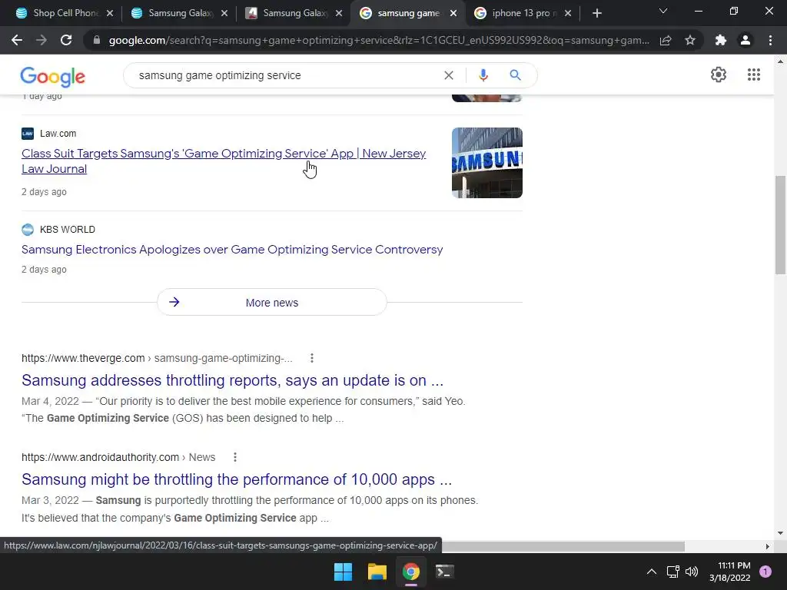
Task: Open notification center badge
Action: point(765,572)
